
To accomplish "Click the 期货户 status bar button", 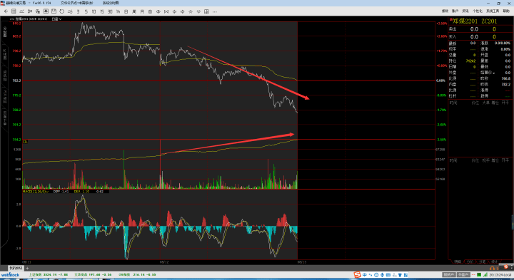I will 449,275.
